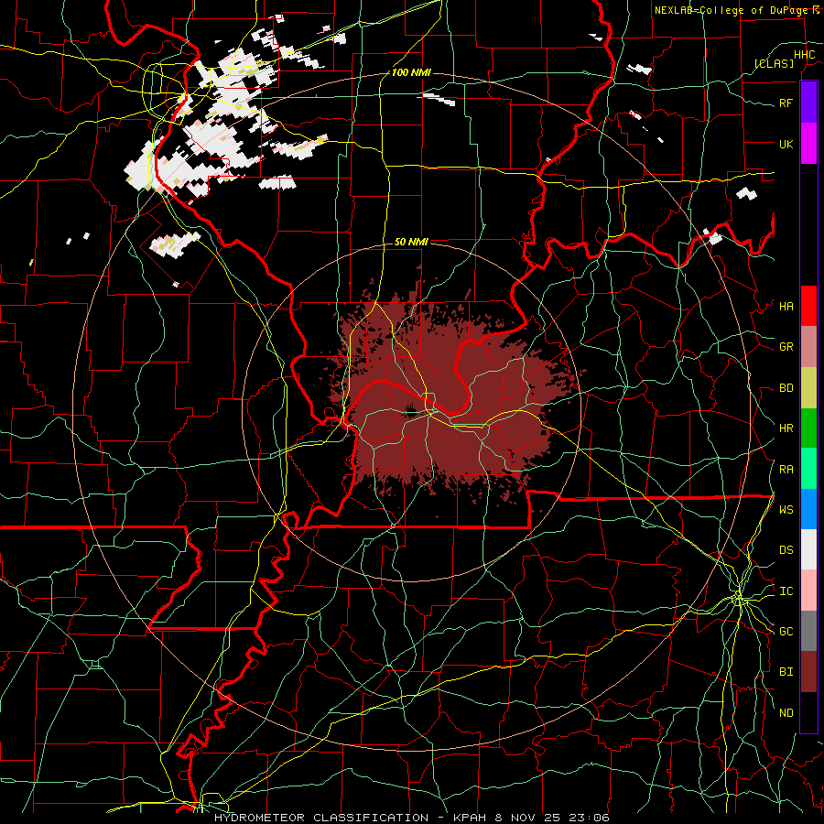Click the 'HR' legend label

point(786,428)
